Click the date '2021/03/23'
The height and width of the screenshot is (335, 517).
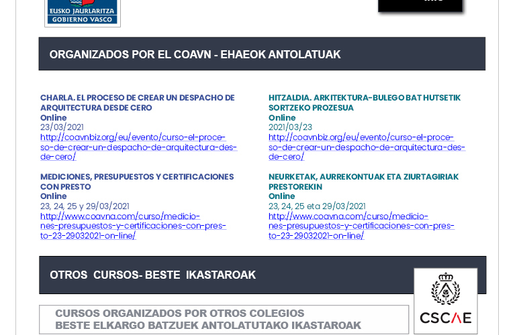pos(290,127)
